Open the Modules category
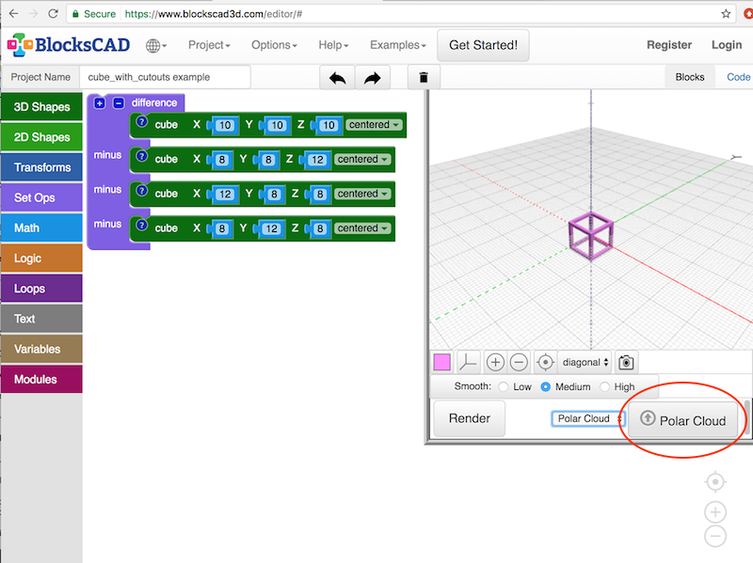The width and height of the screenshot is (753, 563). [x=41, y=379]
